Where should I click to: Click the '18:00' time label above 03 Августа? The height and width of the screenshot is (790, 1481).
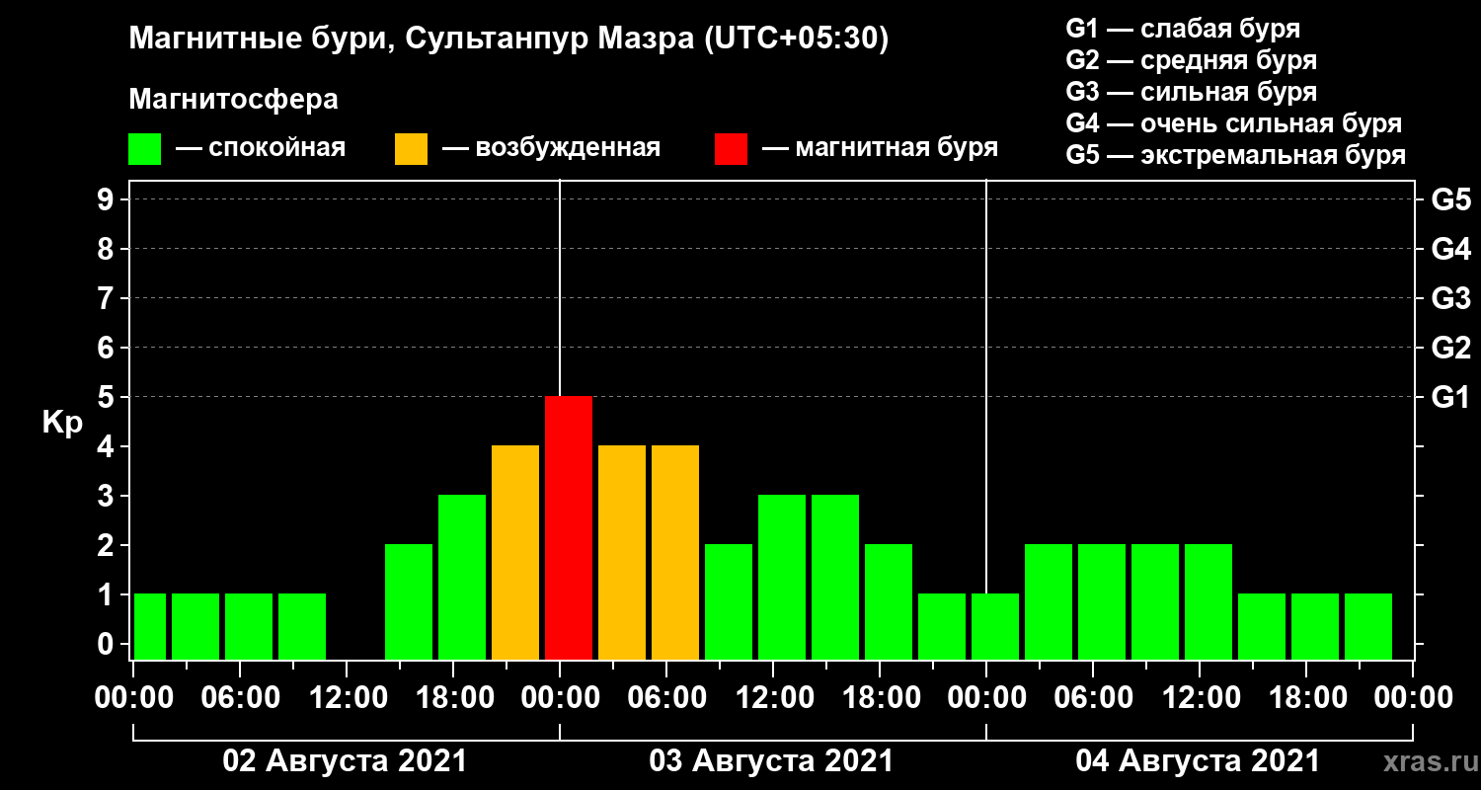click(880, 697)
